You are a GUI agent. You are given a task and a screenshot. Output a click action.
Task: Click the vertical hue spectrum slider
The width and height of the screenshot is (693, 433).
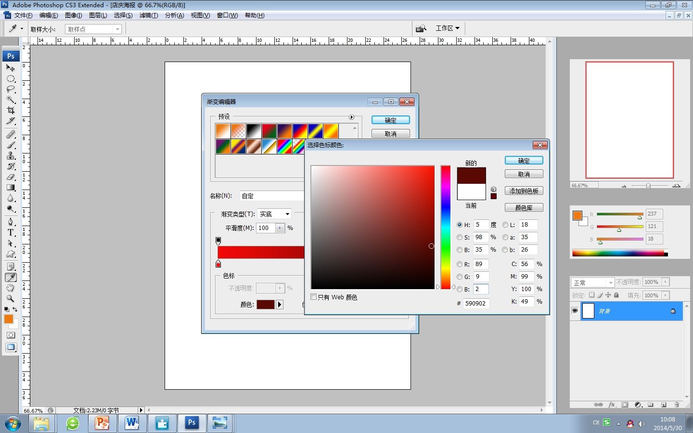click(446, 227)
